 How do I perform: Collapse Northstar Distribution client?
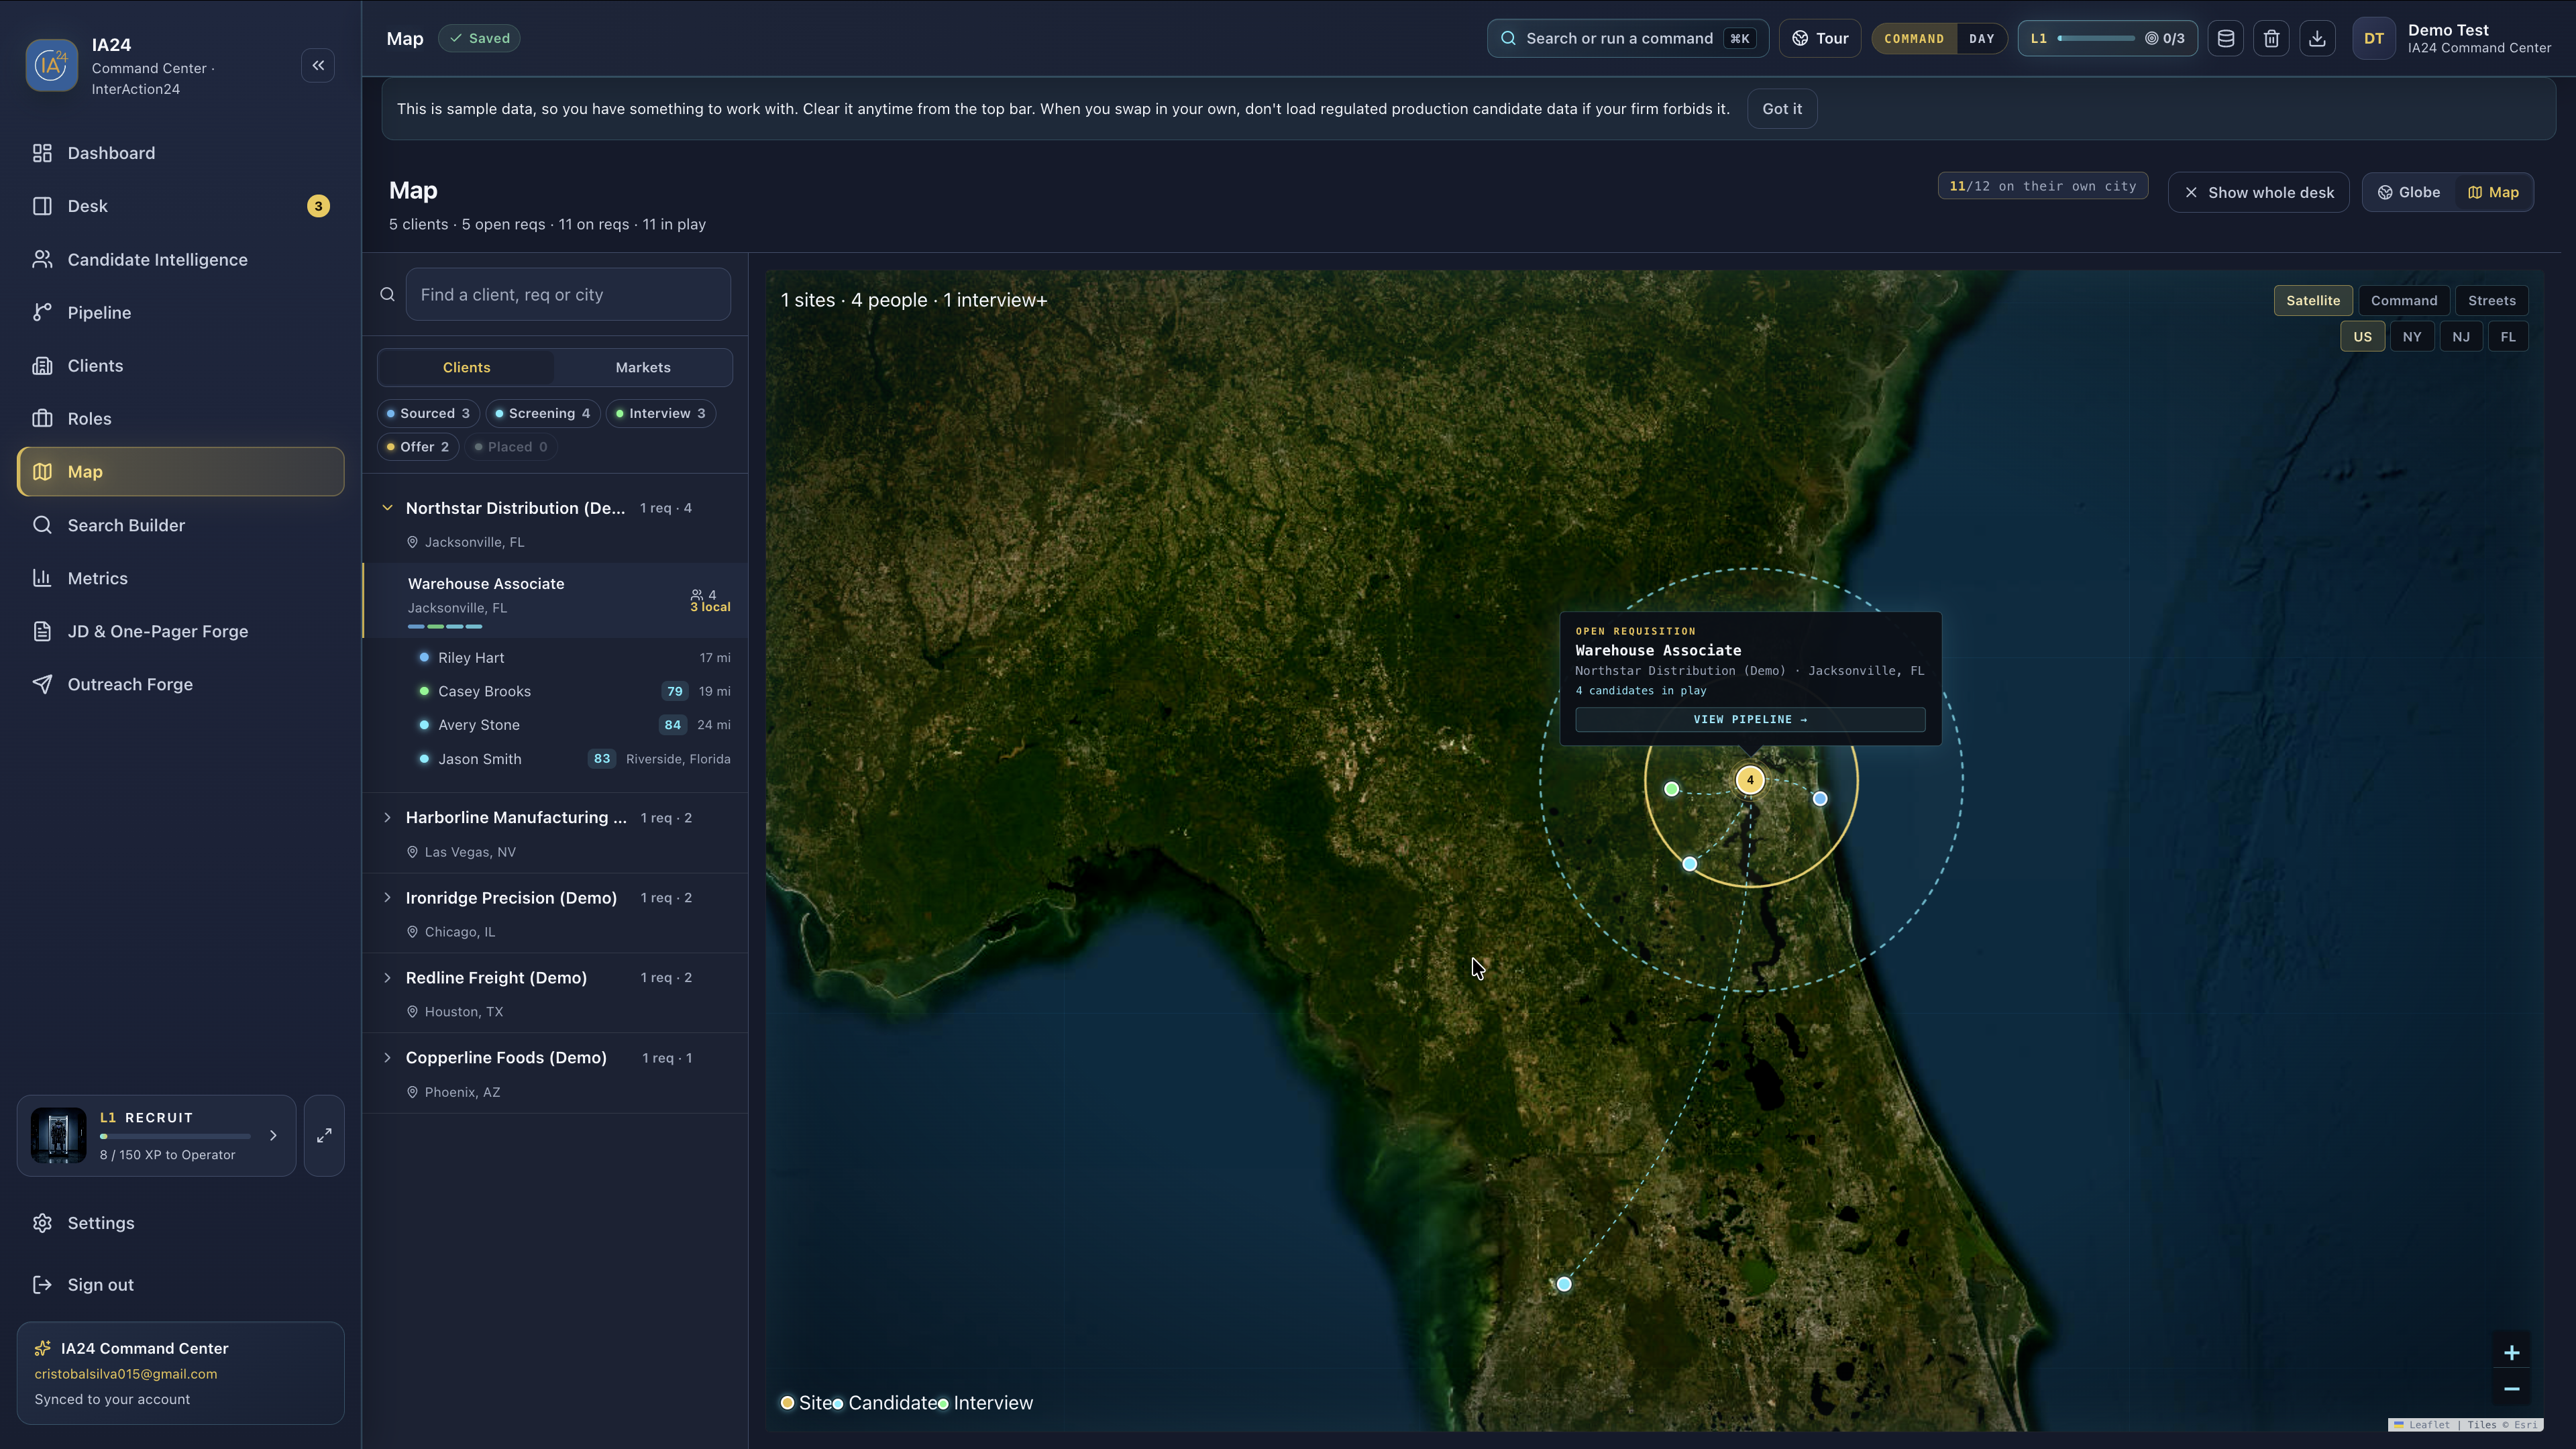pyautogui.click(x=387, y=508)
